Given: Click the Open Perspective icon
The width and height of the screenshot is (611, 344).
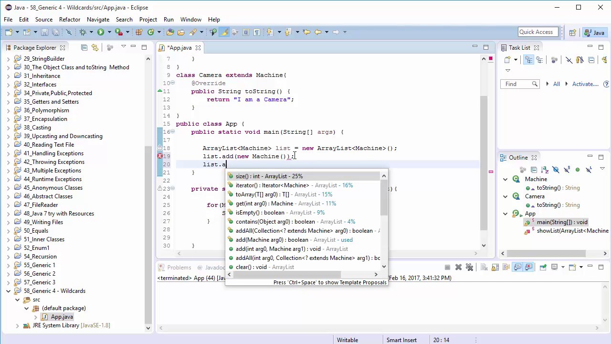Looking at the screenshot, I should coord(572,32).
